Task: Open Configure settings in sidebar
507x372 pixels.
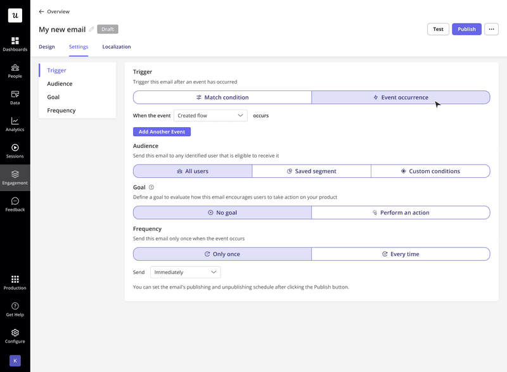Action: pos(15,336)
